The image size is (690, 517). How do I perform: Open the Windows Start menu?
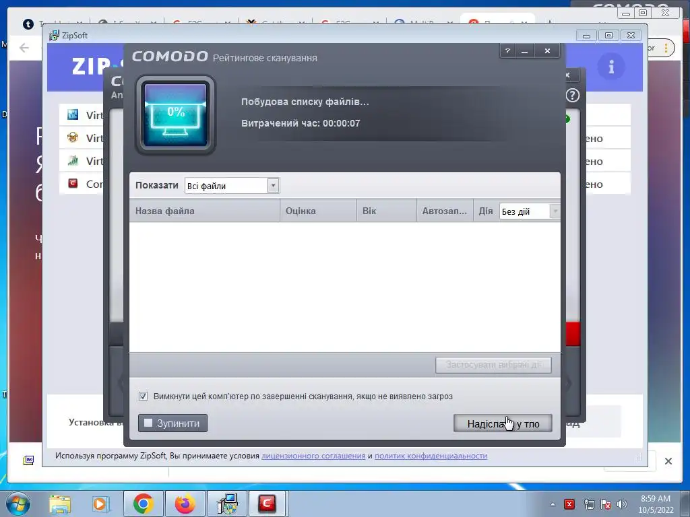click(x=18, y=504)
